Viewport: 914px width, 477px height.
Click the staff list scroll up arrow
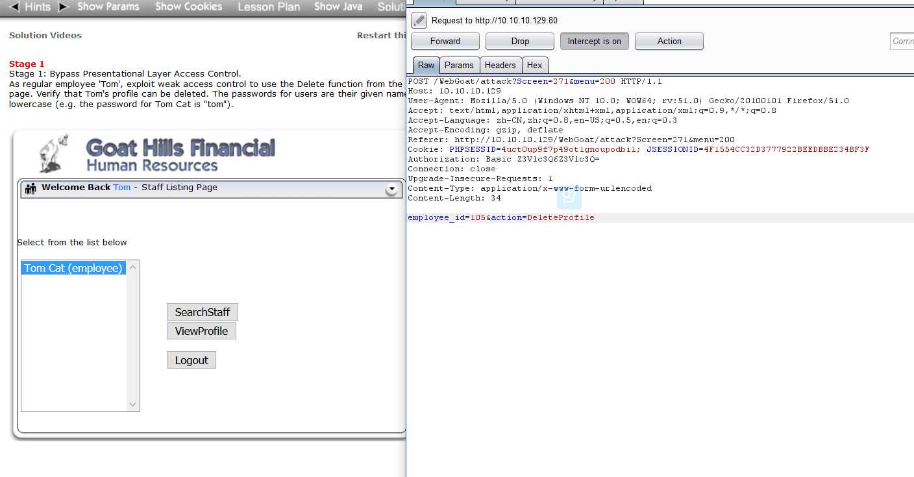coord(133,267)
